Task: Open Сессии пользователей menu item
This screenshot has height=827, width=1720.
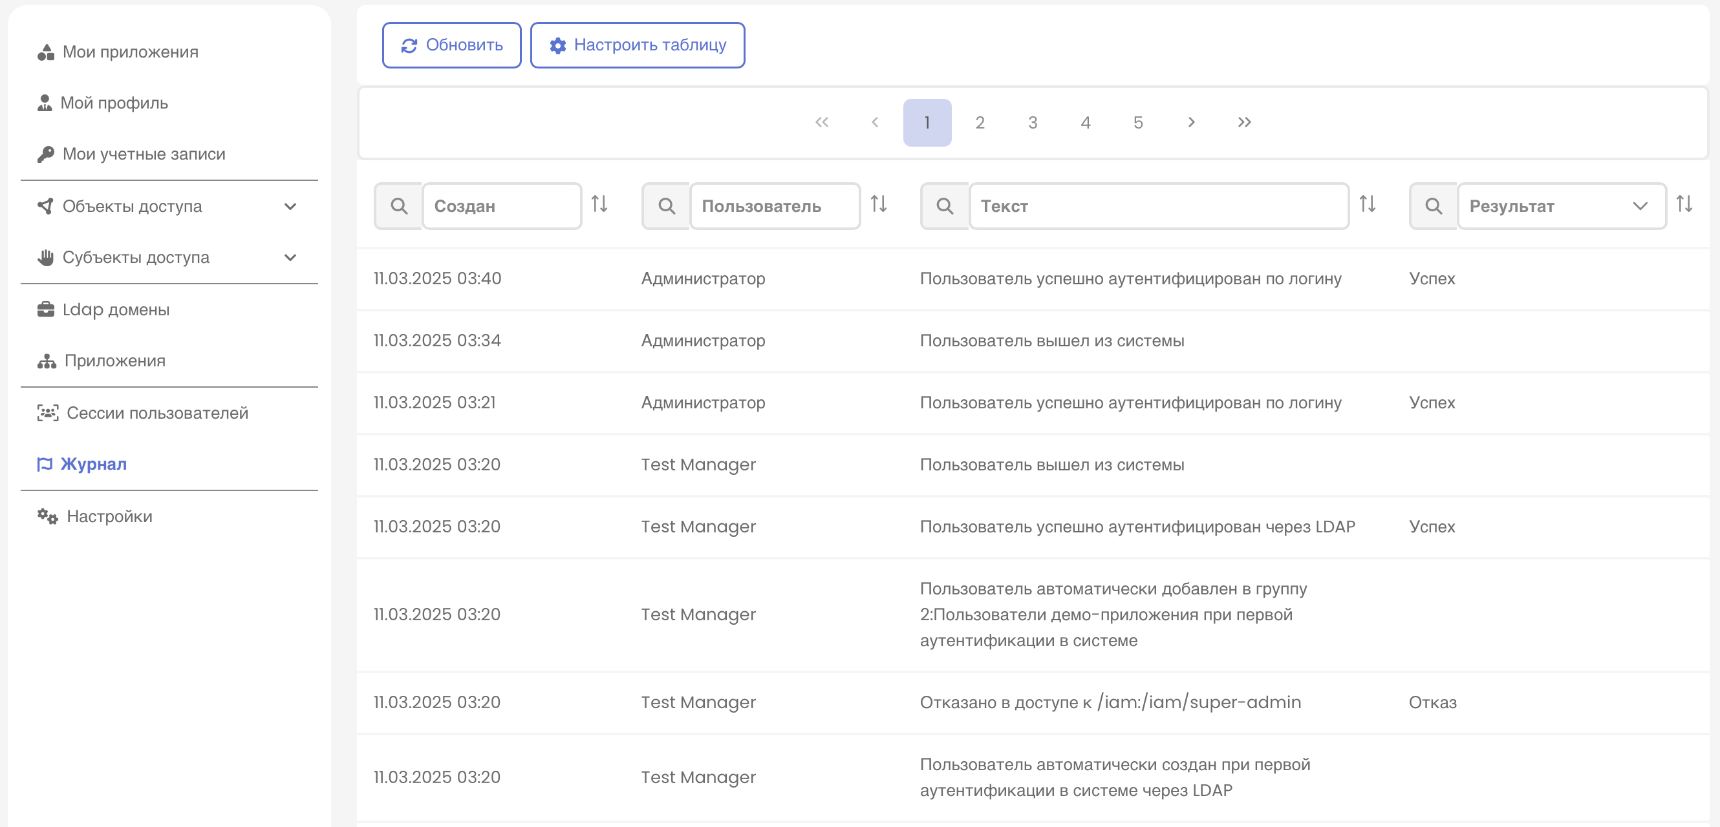Action: coord(169,413)
